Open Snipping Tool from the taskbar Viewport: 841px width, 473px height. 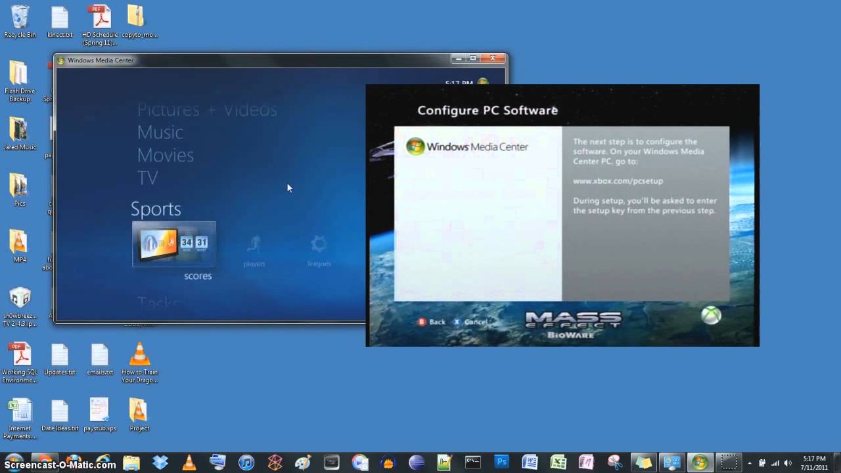coord(615,462)
